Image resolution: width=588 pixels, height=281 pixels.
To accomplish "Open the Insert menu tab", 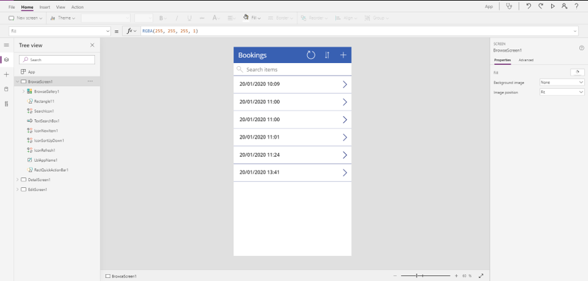I will click(44, 7).
